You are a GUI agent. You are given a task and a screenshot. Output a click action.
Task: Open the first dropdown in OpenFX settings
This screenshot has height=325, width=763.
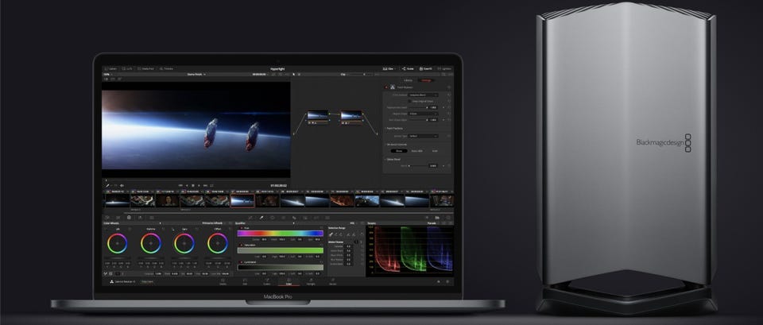pos(424,95)
